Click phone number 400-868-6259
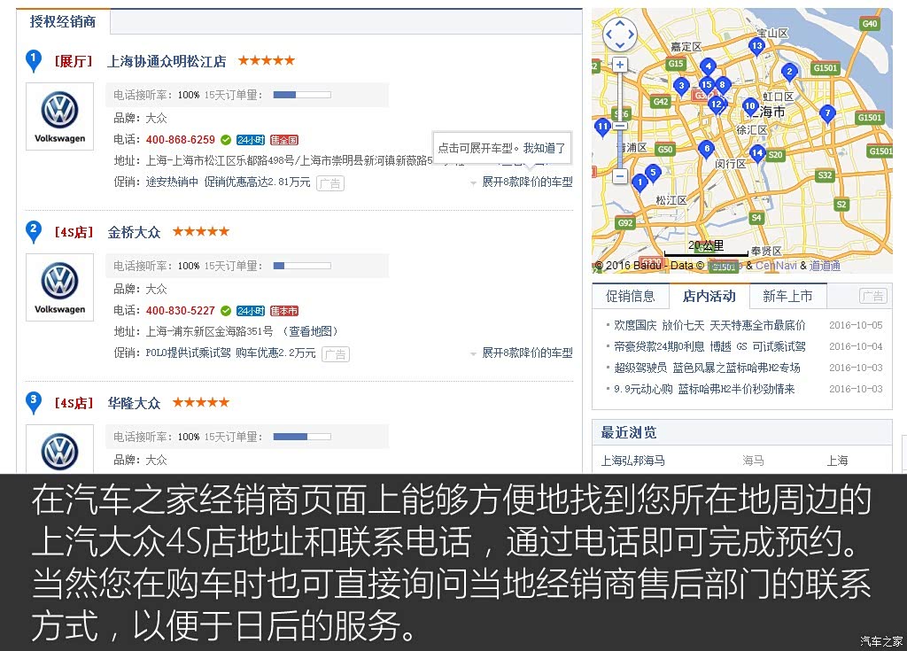The height and width of the screenshot is (651, 907). (181, 139)
